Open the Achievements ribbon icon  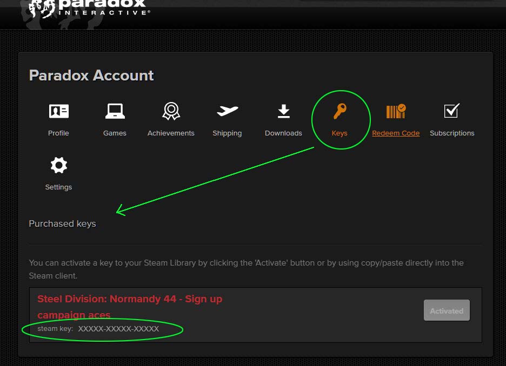tap(171, 111)
